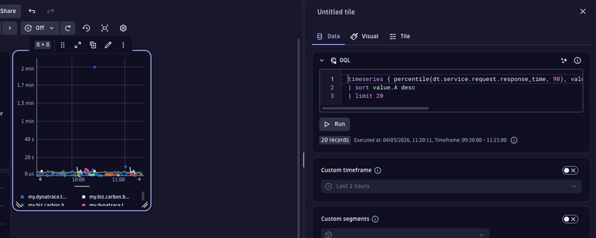Open the Last 2 hours dropdown
Viewport: 596px width, 238px height.
tap(451, 186)
